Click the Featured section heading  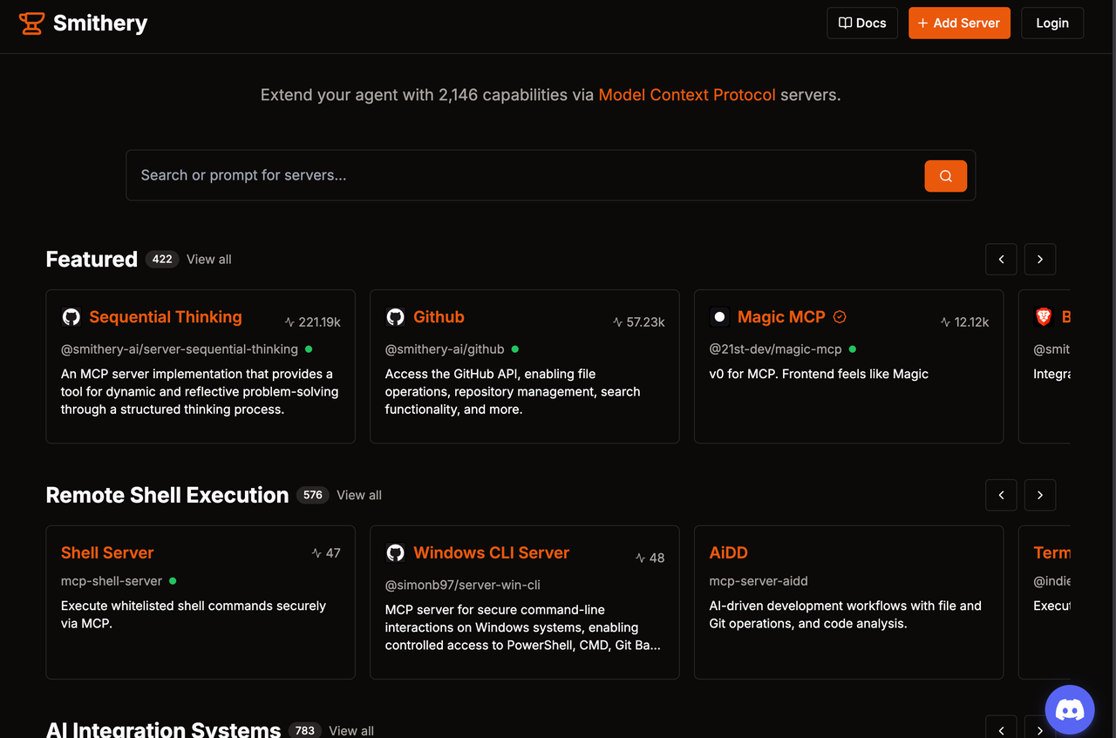click(x=92, y=259)
